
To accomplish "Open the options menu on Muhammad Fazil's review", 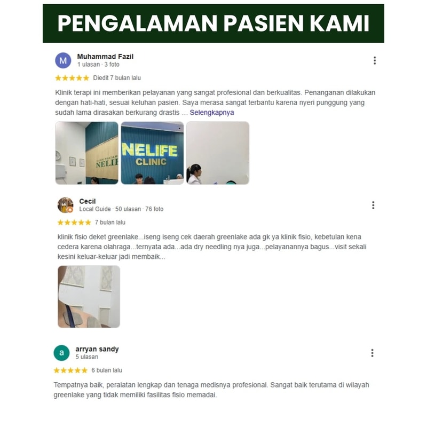I will point(375,60).
